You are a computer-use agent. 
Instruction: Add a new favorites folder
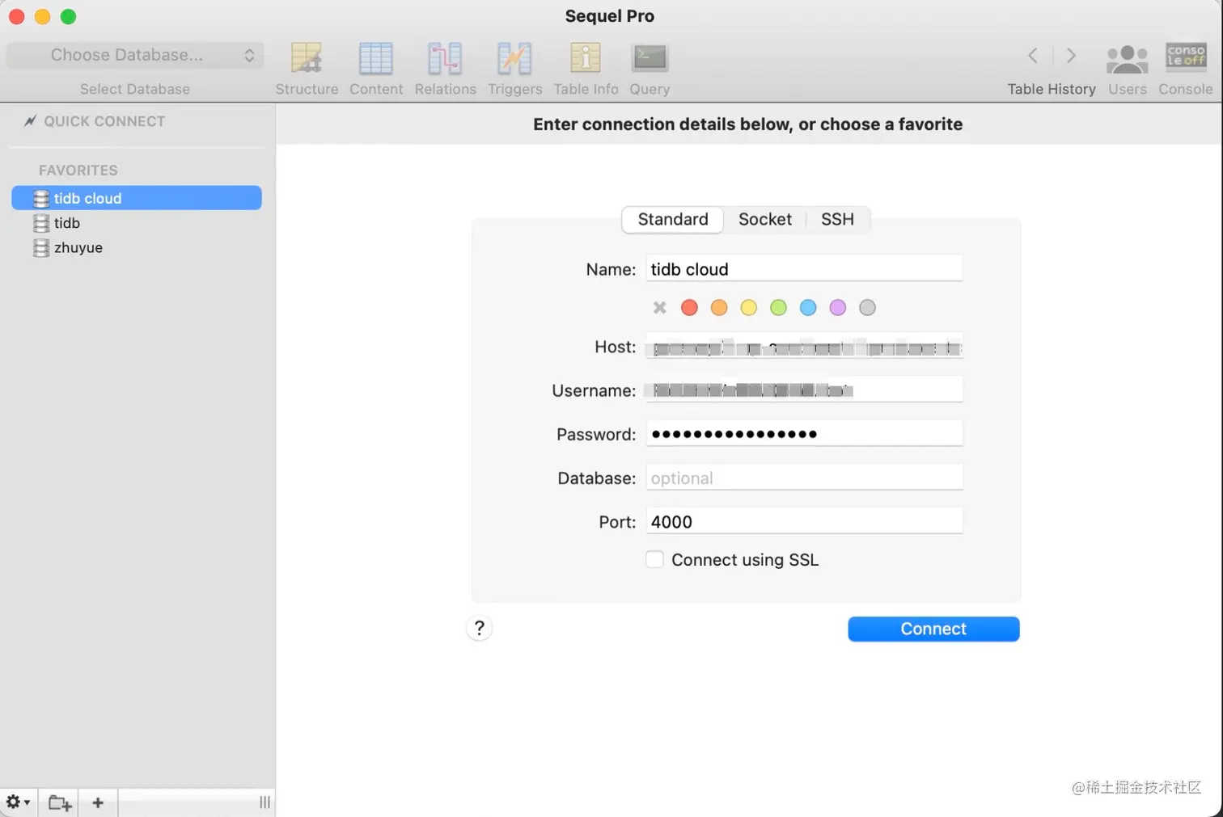pos(59,802)
